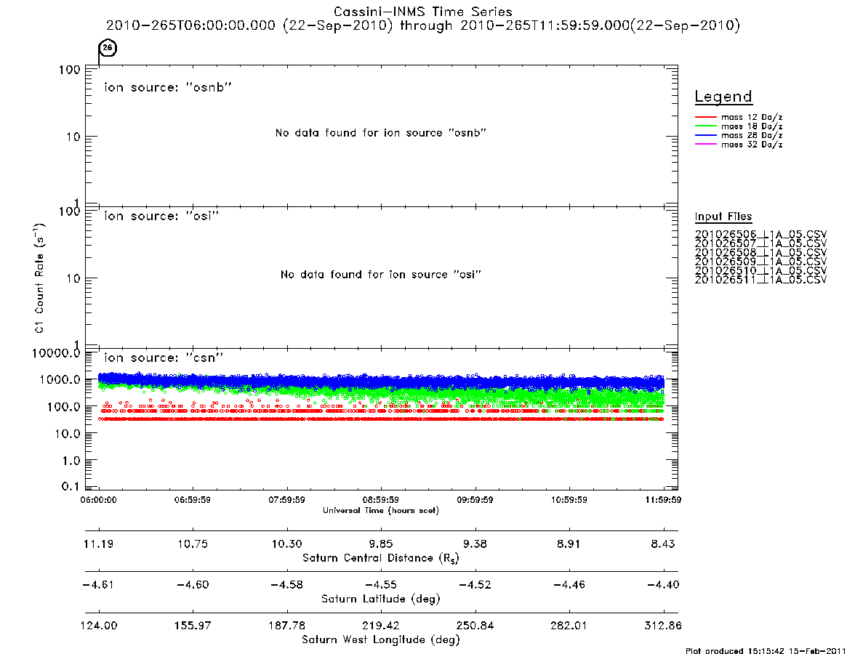The width and height of the screenshot is (847, 654).
Task: Click the Saturn West Longitude (deg) axis label
Action: click(381, 640)
